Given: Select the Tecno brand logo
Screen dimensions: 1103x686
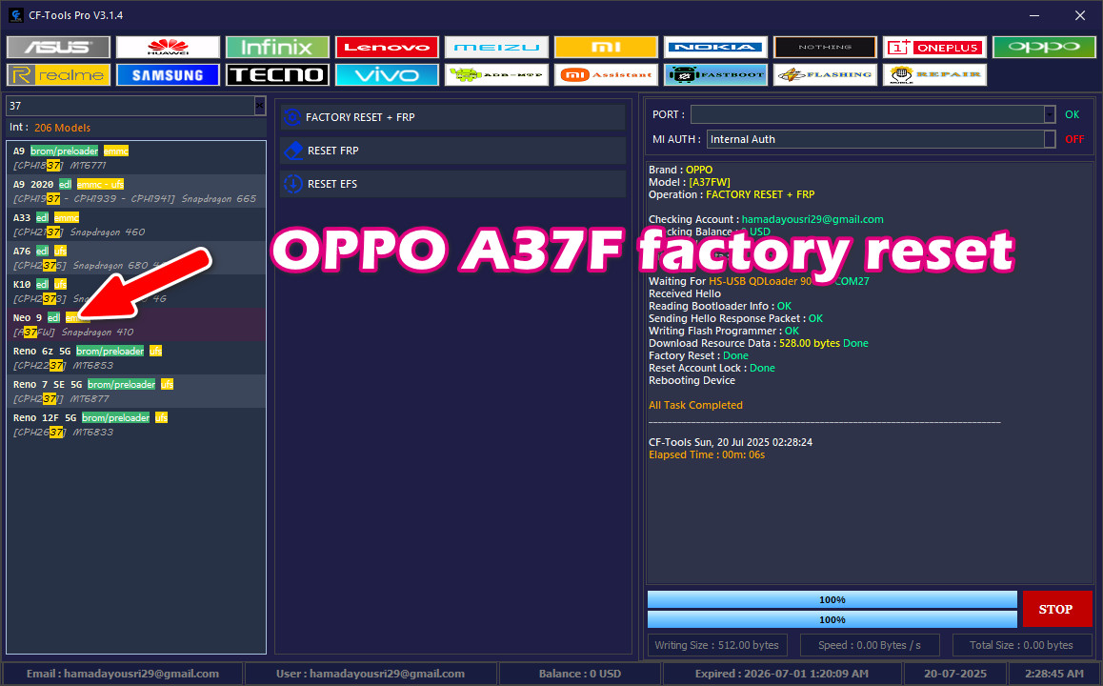Looking at the screenshot, I should 277,74.
